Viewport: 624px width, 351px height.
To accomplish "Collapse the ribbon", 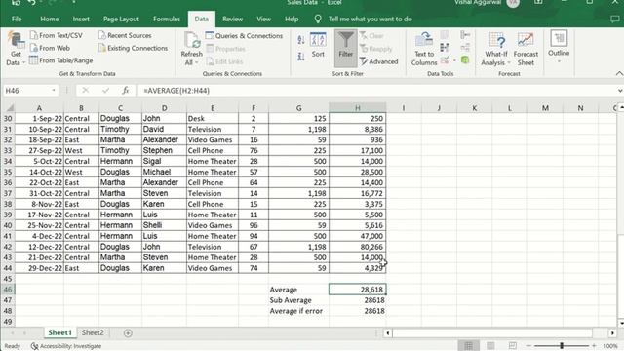I will point(619,74).
